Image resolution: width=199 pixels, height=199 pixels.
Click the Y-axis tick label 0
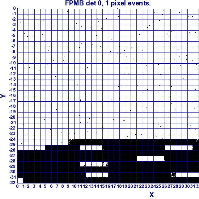pyautogui.click(x=14, y=9)
